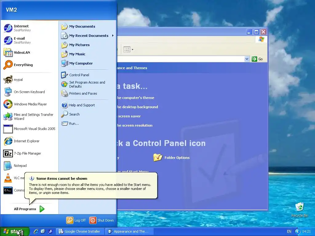Open My Computer from the Start menu
The width and height of the screenshot is (315, 236).
[x=87, y=63]
